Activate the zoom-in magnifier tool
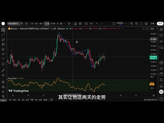Image resolution: width=164 pixels, height=123 pixels. pyautogui.click(x=3, y=75)
